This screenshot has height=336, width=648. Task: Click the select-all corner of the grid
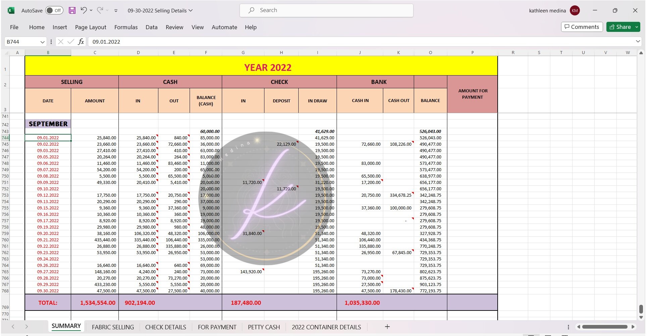5,53
